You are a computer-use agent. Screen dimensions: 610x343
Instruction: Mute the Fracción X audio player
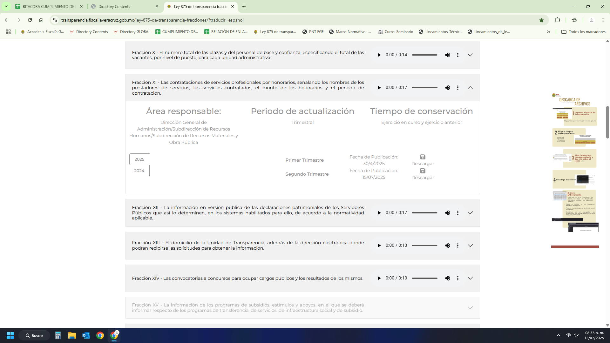(447, 55)
